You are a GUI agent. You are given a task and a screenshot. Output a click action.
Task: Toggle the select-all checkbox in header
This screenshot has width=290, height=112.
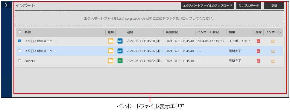tap(19, 32)
